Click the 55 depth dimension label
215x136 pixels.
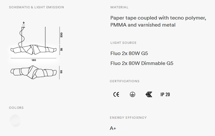click(61, 72)
